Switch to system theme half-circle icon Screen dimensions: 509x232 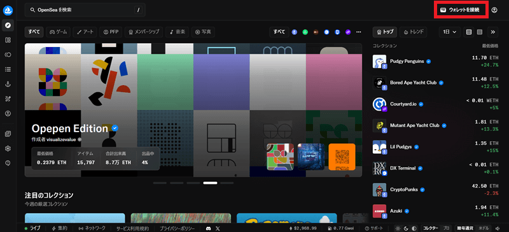tap(414, 228)
